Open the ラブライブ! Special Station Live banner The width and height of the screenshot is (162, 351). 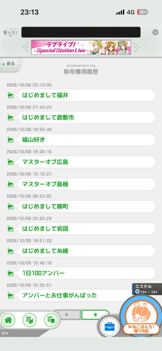pos(81,47)
